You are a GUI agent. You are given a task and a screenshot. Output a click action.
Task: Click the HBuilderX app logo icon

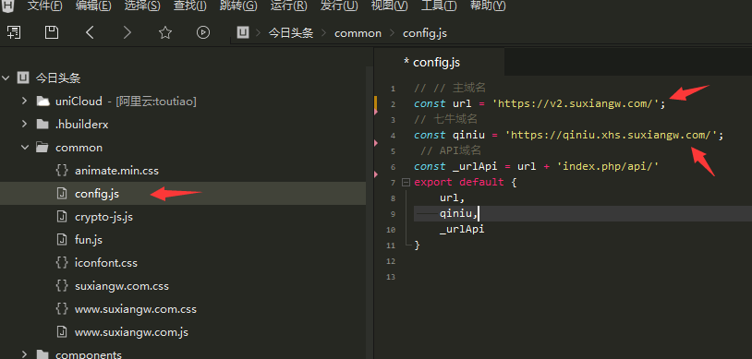pos(8,5)
